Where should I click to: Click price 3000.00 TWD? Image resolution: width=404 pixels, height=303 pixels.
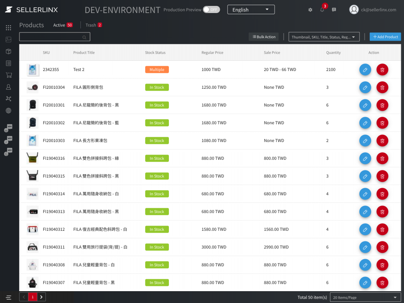point(214,247)
